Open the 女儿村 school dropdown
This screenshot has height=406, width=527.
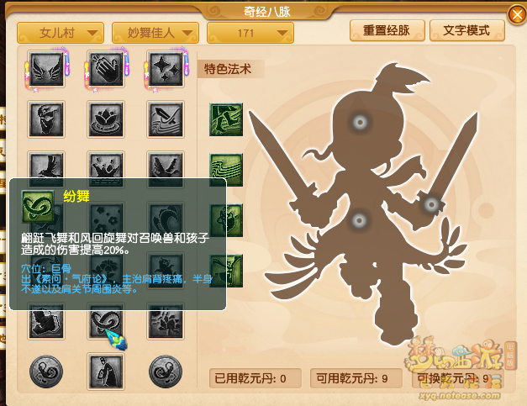coord(61,33)
